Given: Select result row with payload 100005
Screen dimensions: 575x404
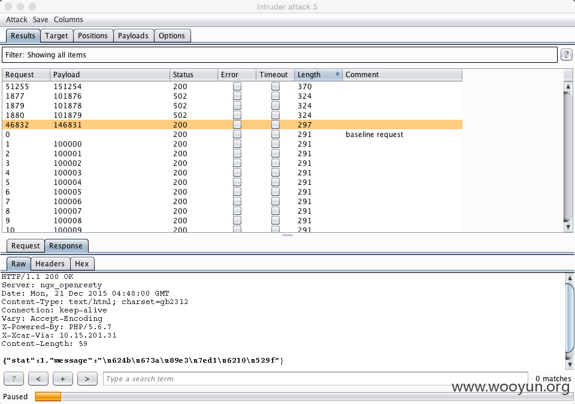Looking at the screenshot, I should (232, 192).
